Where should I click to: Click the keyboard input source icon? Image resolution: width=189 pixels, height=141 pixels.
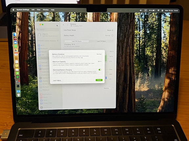coord(146,10)
